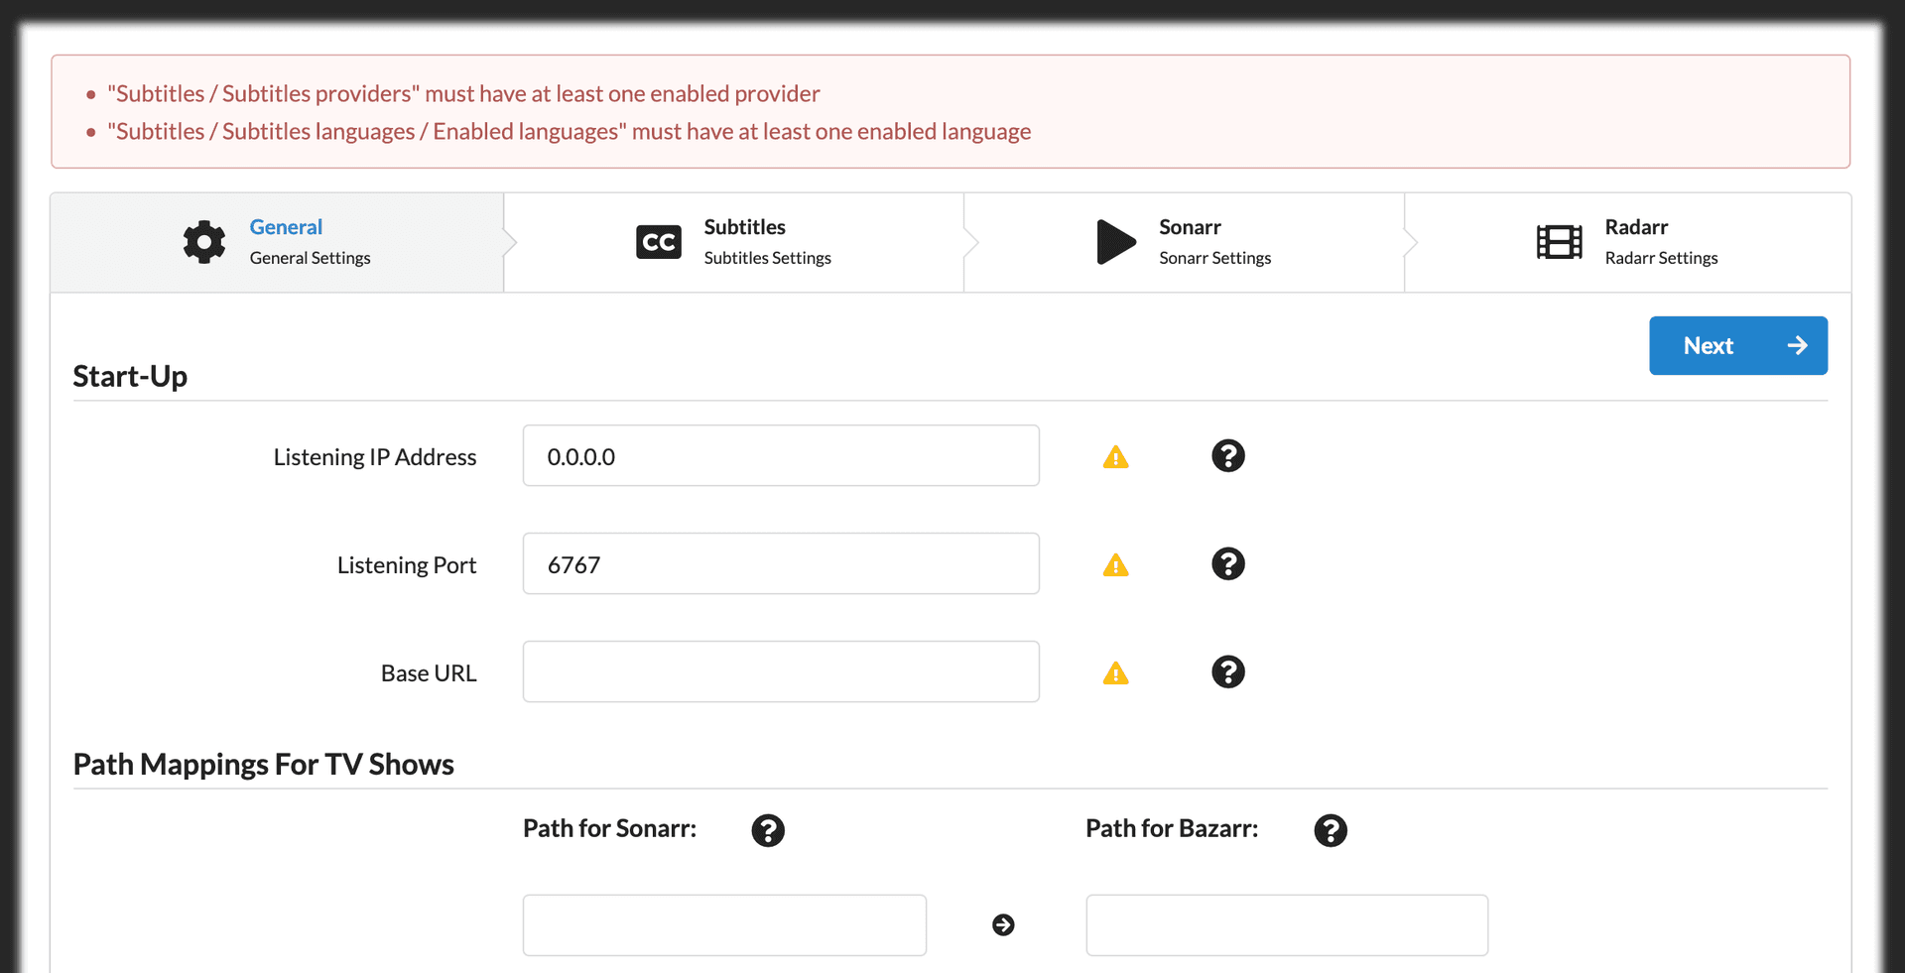Click the arrow between the path mapping fields
This screenshot has height=973, width=1905.
(1003, 924)
